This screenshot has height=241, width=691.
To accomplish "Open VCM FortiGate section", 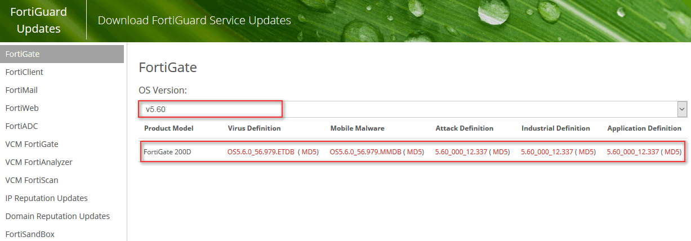I will [x=32, y=144].
